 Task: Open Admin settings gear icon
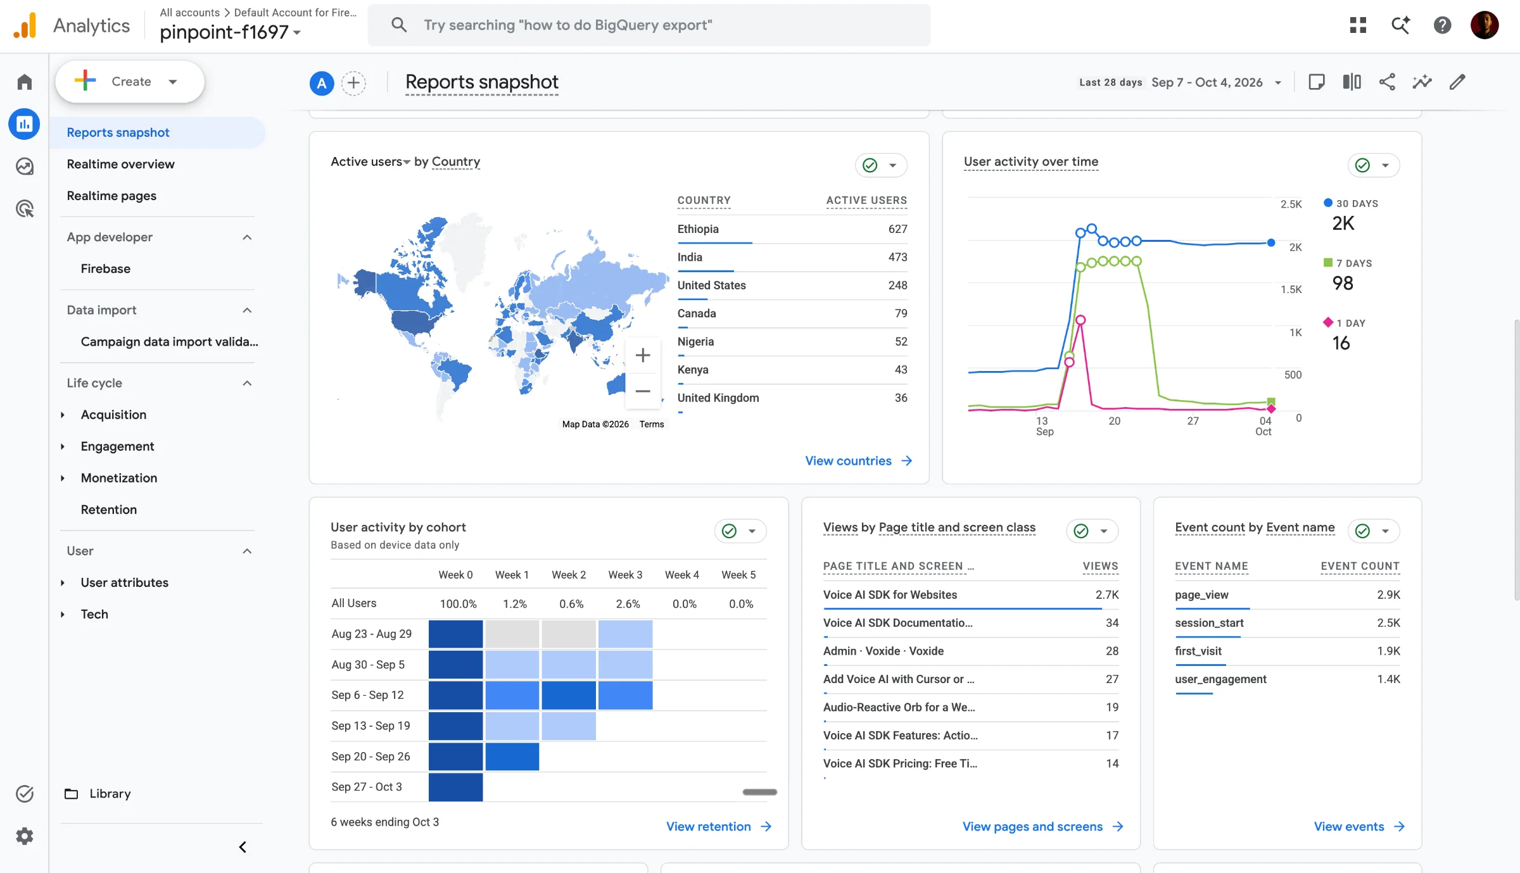coord(24,836)
